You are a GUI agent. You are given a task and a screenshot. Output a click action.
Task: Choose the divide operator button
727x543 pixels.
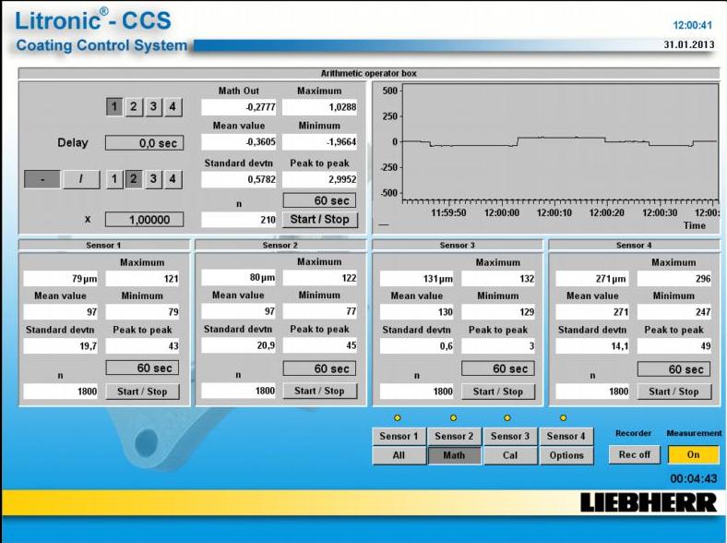[81, 179]
